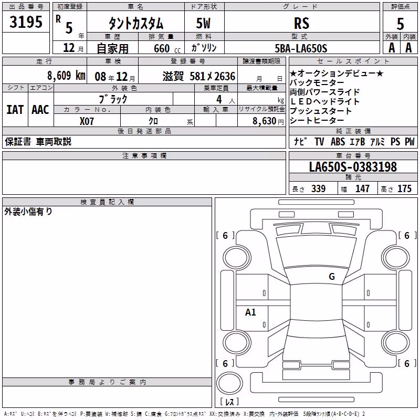420x420 pixels.
Task: Click the overall evaluation score 5
Action: coord(400,24)
